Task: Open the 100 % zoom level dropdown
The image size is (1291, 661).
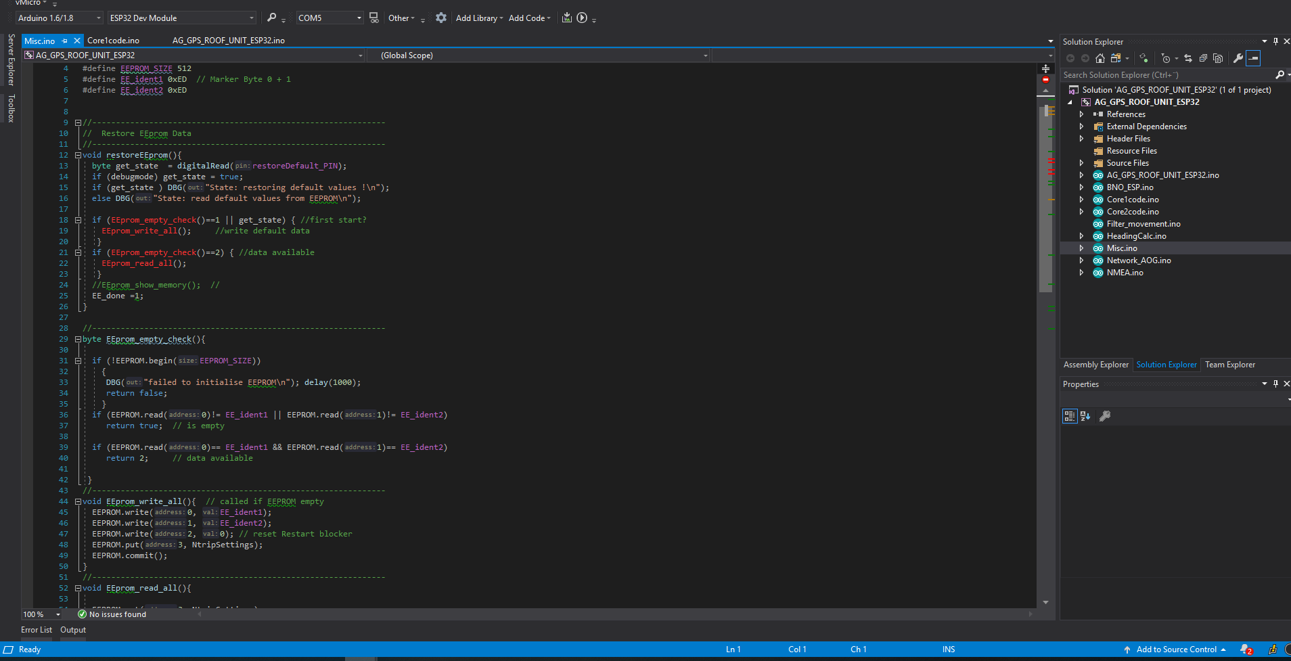Action: point(42,614)
